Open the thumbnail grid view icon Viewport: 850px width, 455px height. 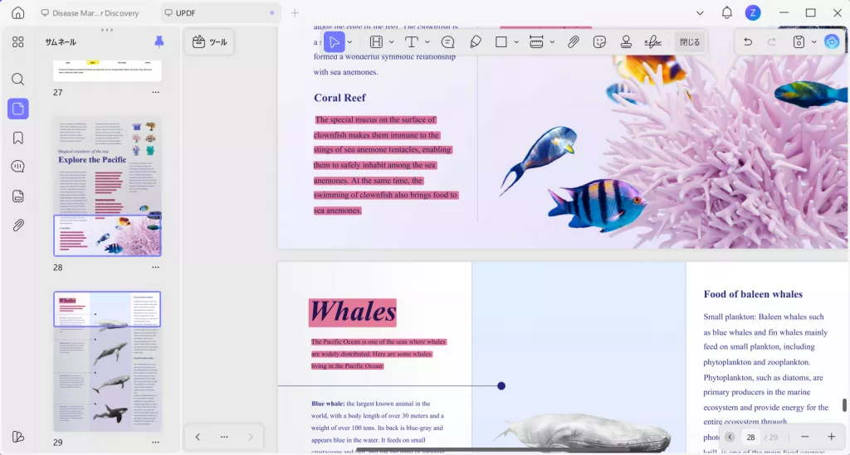coord(18,41)
